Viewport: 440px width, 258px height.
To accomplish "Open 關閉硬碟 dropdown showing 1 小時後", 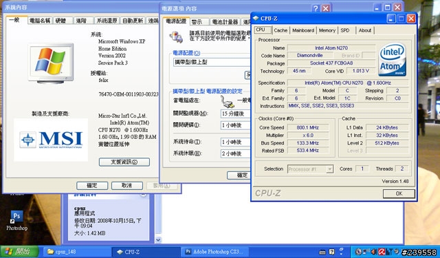I will [236, 125].
